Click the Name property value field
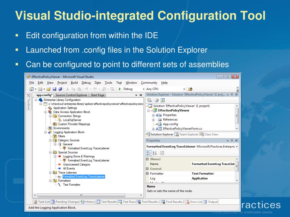The height and width of the screenshot is (217, 290). point(213,164)
